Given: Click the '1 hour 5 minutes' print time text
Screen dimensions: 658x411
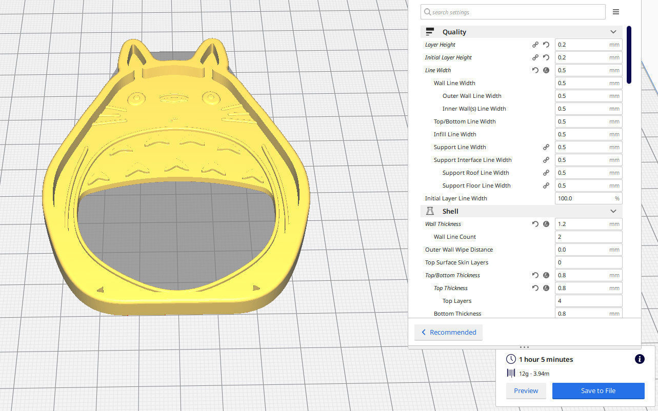Looking at the screenshot, I should (546, 359).
